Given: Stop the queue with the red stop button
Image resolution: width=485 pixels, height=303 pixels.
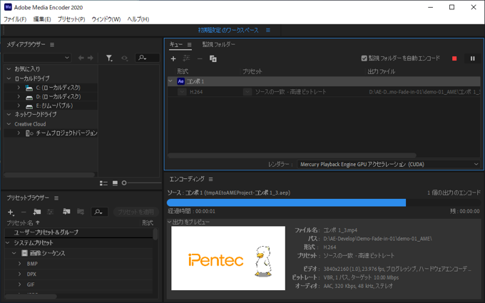Looking at the screenshot, I should pos(454,58).
